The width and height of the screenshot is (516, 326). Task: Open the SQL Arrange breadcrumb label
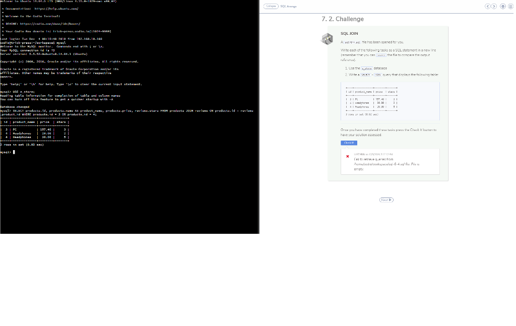[289, 6]
